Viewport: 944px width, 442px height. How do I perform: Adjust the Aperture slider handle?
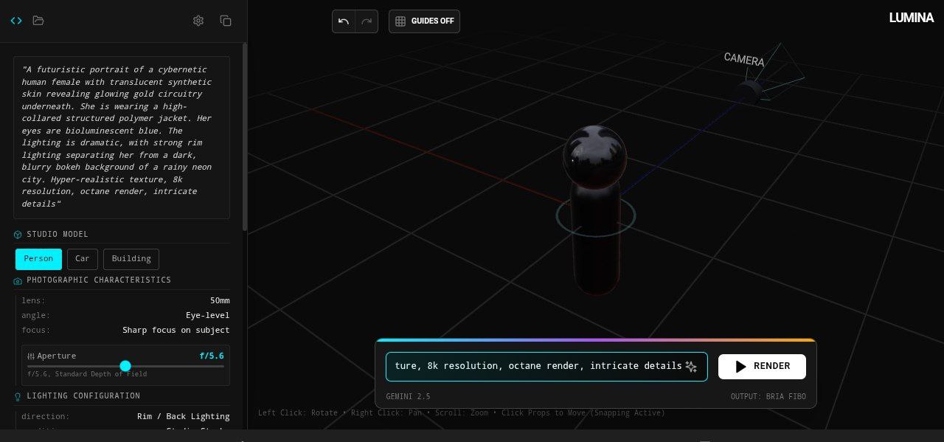125,366
